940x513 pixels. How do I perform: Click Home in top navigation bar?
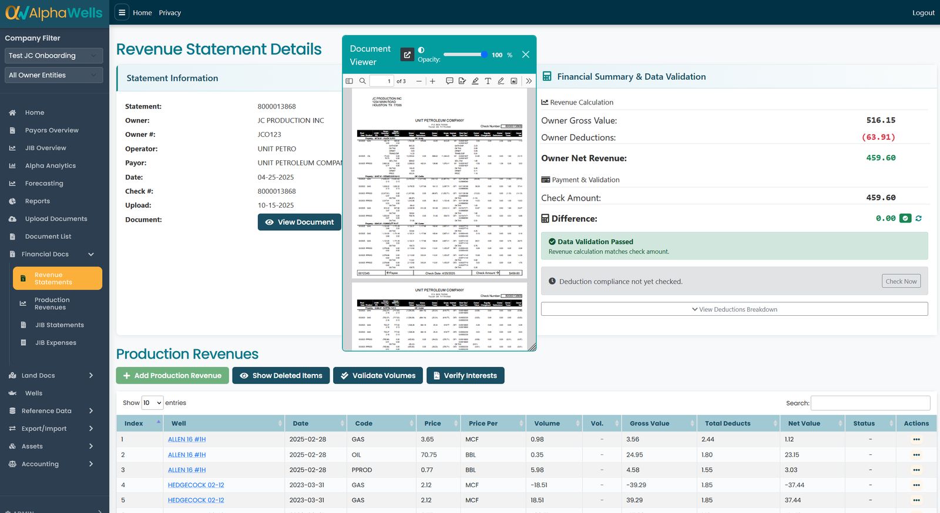[x=142, y=12]
